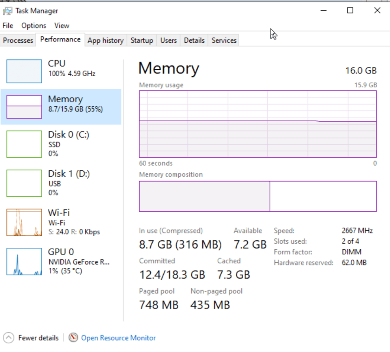Select the Memory graph thumbnail in sidebar
The image size is (390, 352).
click(24, 107)
